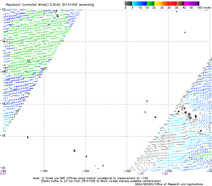Click the -10 latitude axis label
Image resolution: width=212 pixels, height=186 pixels.
pyautogui.click(x=3, y=9)
